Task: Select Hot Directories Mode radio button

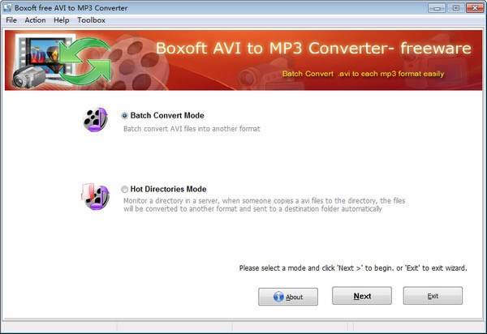Action: (x=124, y=189)
